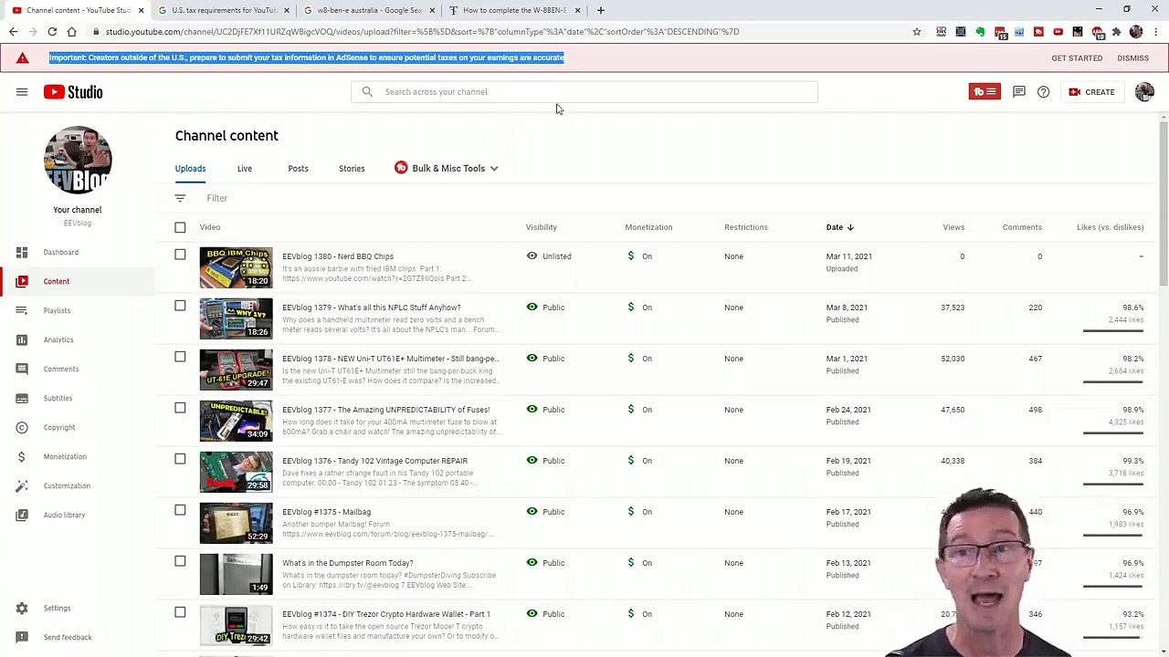Screen dimensions: 1169x657
Task: Switch to the Live tab
Action: coord(245,168)
